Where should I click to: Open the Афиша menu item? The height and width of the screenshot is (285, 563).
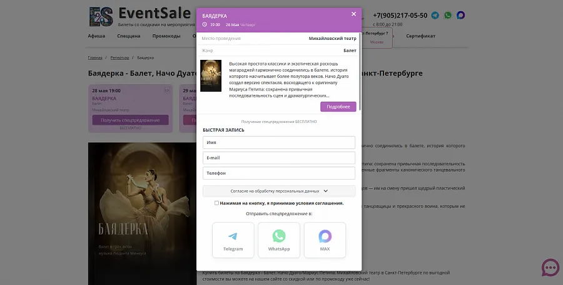pyautogui.click(x=96, y=36)
